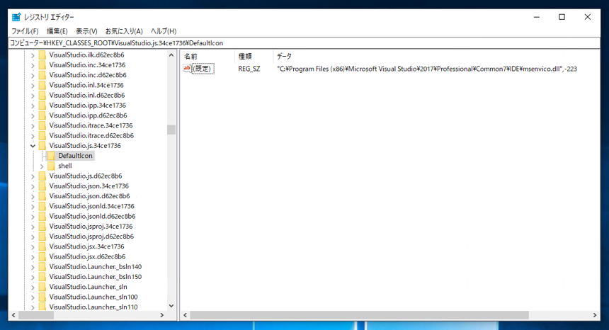The height and width of the screenshot is (330, 609).
Task: Click values pane horizontal scrollbar thumb
Action: [359, 315]
